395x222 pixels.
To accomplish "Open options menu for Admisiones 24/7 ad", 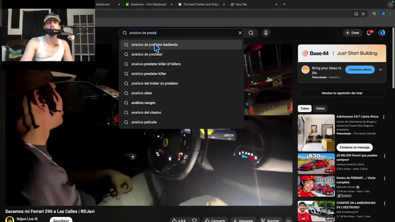I will (384, 117).
